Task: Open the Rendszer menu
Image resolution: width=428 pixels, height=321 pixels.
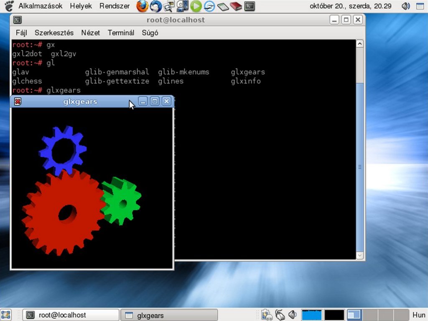Action: click(115, 6)
